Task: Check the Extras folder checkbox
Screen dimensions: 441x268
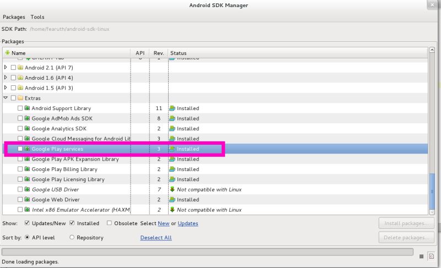Action: 13,98
